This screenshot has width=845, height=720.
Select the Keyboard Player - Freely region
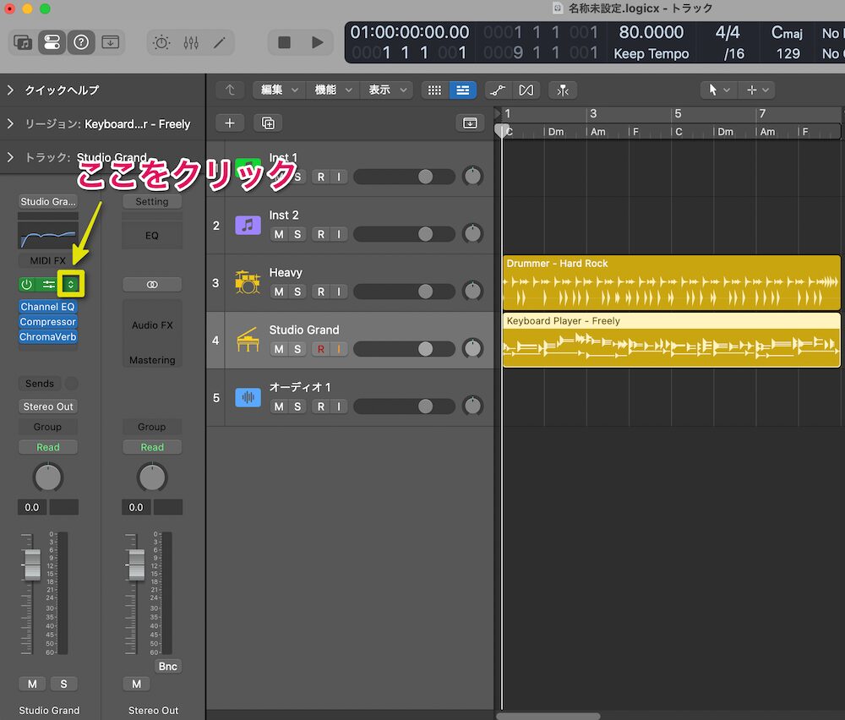pos(672,341)
